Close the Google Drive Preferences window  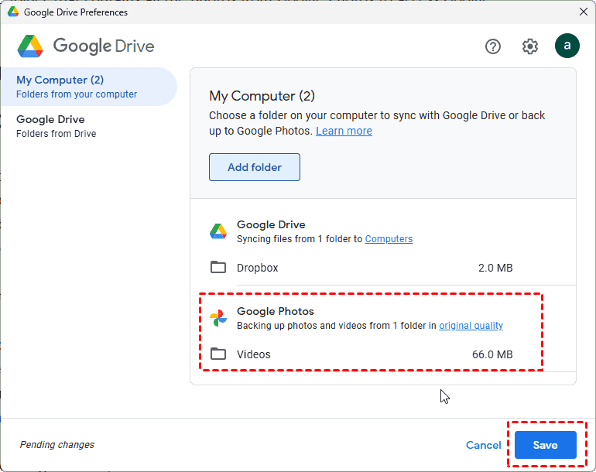(583, 12)
